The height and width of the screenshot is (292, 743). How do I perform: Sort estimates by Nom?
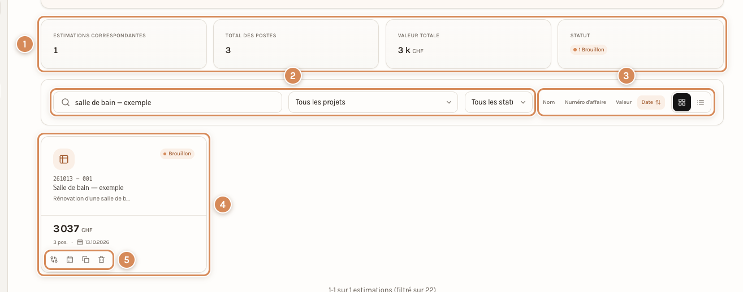click(x=549, y=102)
